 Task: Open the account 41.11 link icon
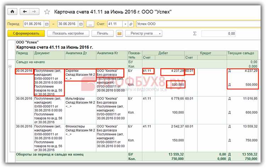131,24
